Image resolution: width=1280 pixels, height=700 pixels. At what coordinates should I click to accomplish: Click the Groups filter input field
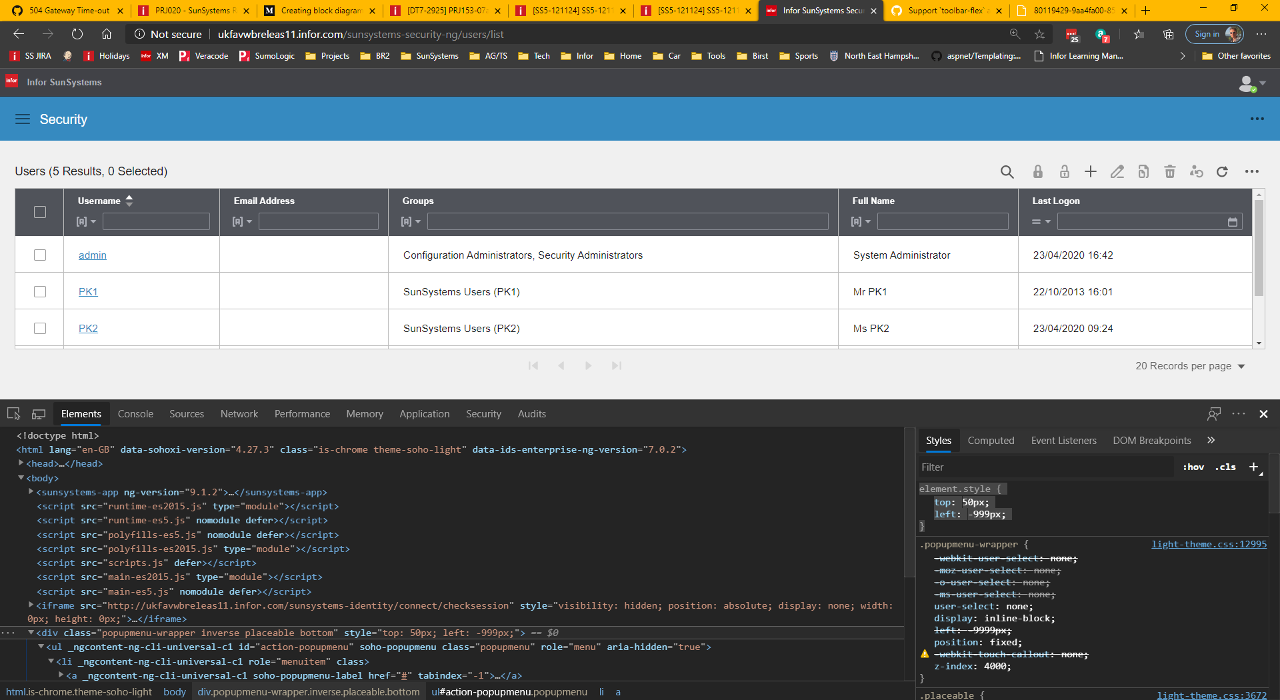point(627,222)
